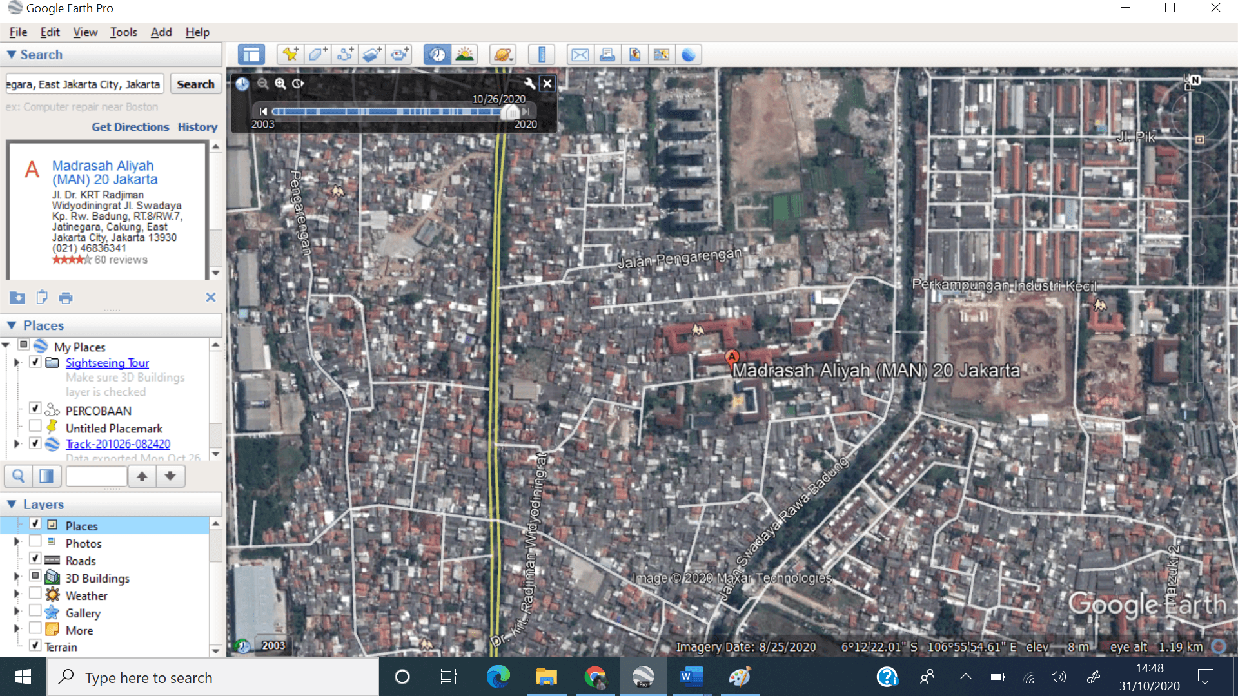Open Google Earth on web globe icon

[689, 55]
